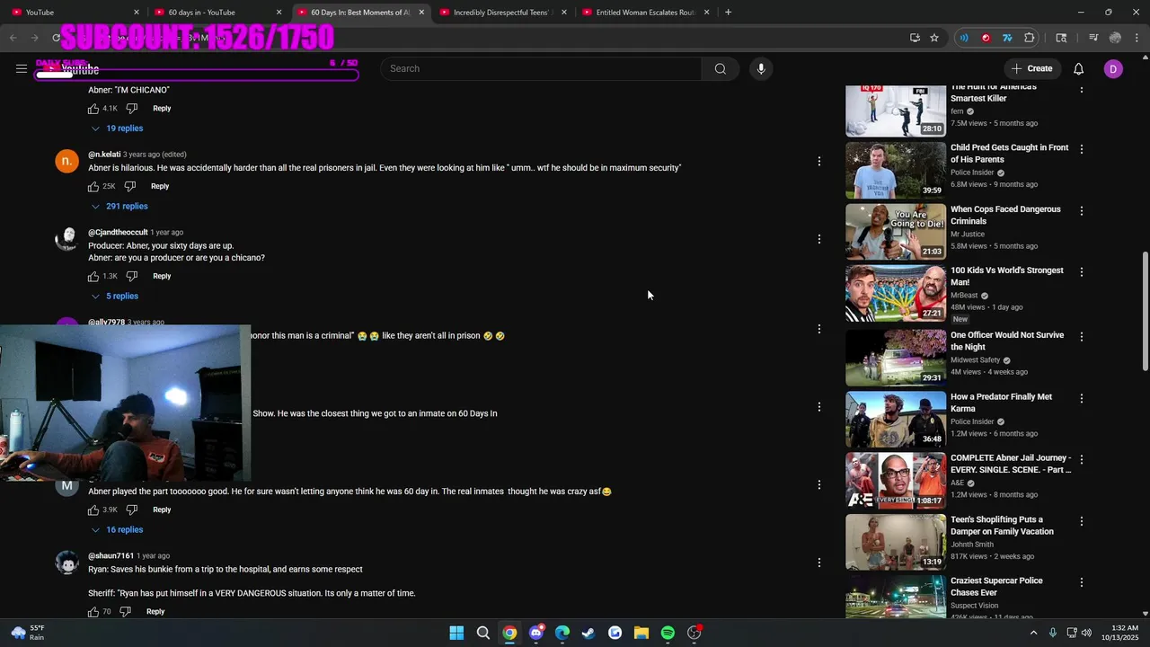Open Spotify from the taskbar
Image resolution: width=1150 pixels, height=647 pixels.
click(668, 633)
